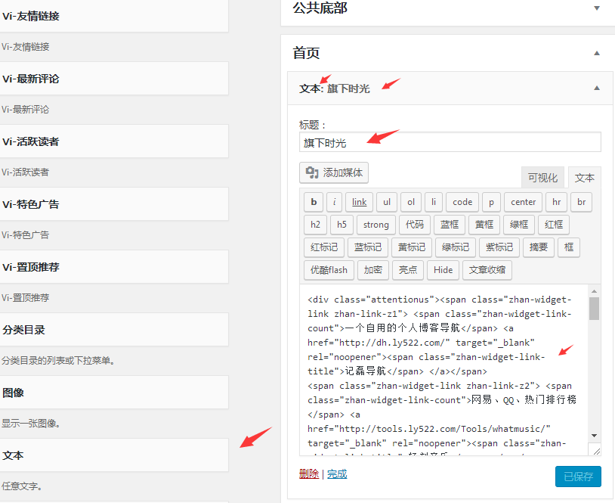
Task: Apply the Hide shortcode button
Action: [443, 270]
